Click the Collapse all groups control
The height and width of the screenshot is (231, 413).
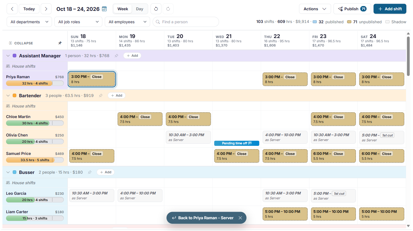21,43
